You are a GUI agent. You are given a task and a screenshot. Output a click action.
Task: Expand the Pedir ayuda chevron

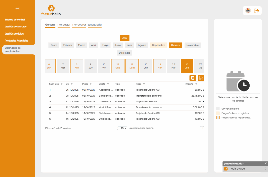tap(265, 169)
